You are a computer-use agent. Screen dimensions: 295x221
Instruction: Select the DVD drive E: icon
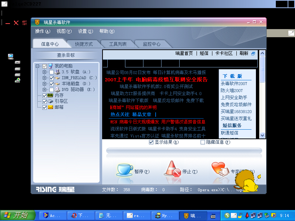[57, 90]
